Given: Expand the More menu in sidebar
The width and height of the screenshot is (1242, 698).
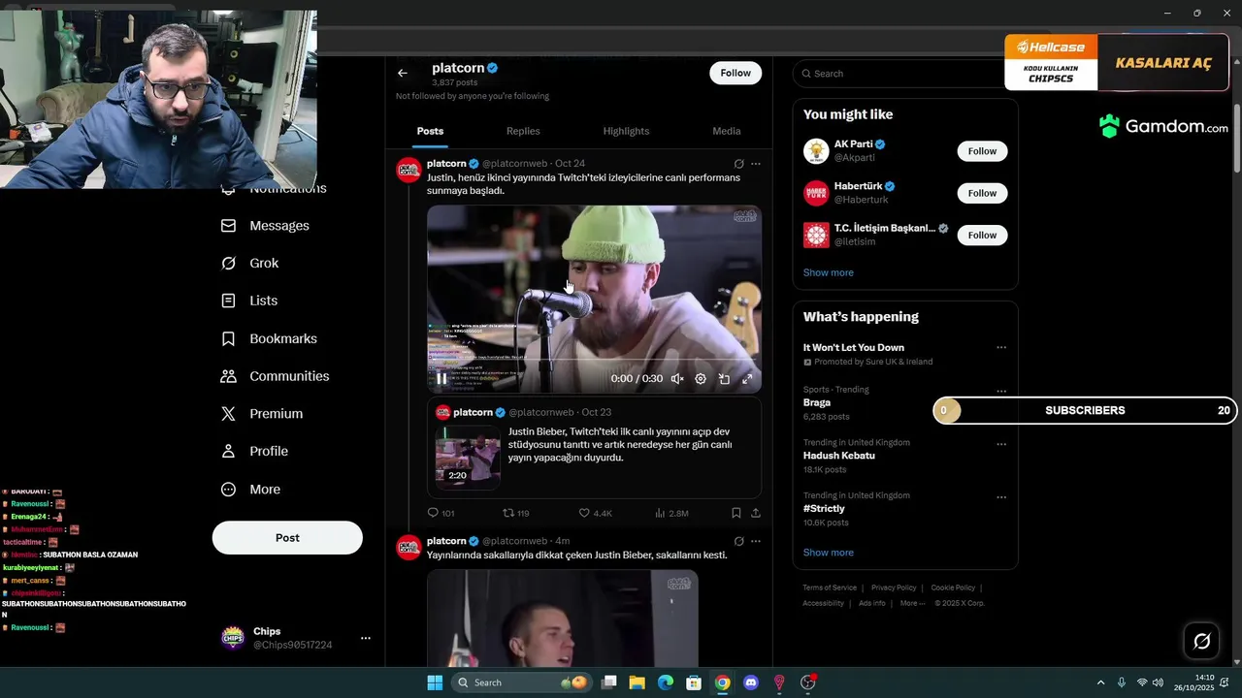Looking at the screenshot, I should 251,490.
